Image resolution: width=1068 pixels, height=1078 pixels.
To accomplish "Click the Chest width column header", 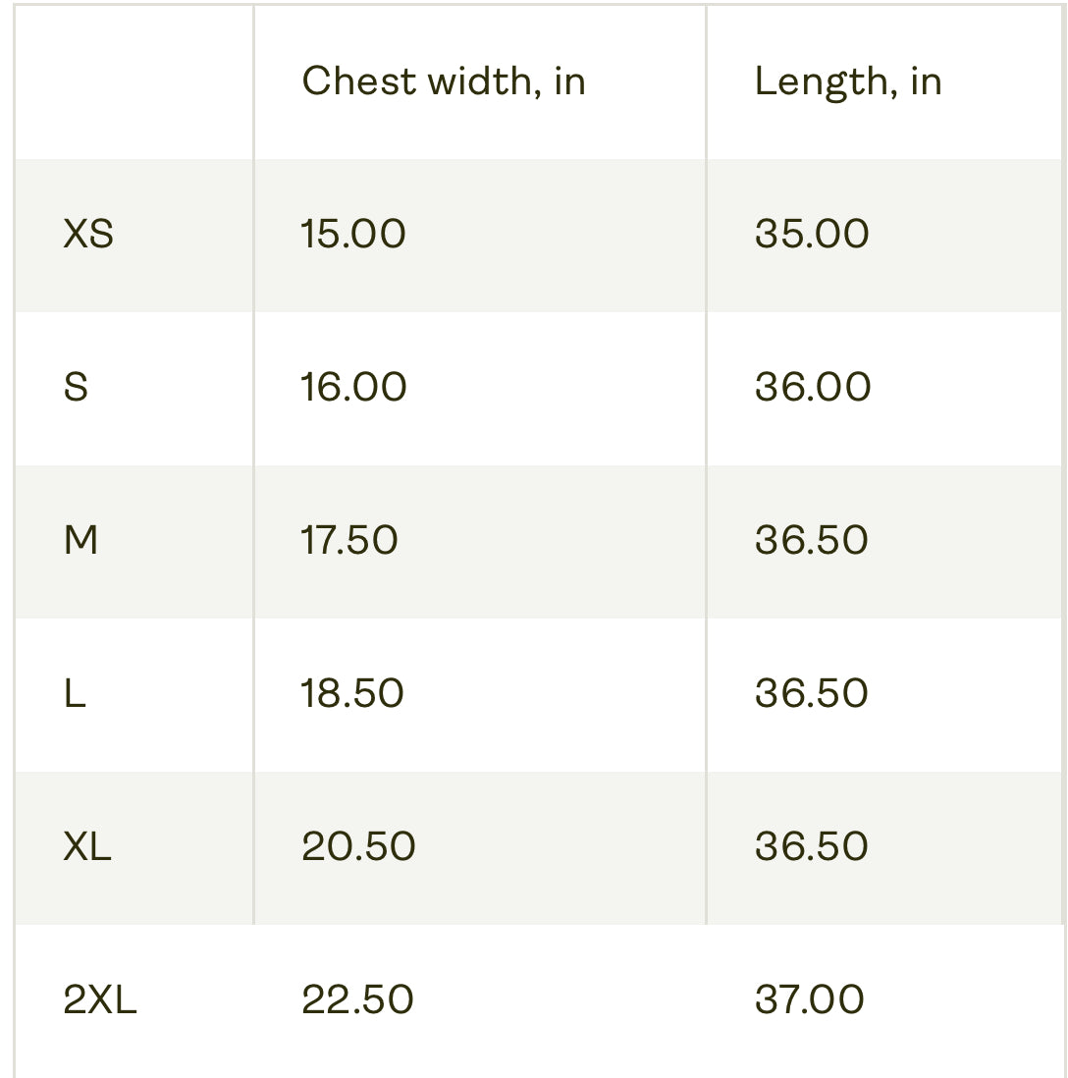I will click(444, 81).
